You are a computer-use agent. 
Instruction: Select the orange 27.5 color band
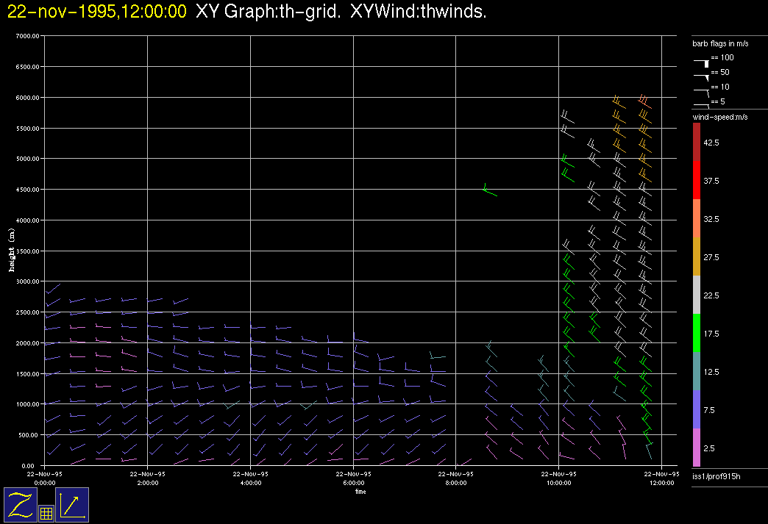point(697,256)
